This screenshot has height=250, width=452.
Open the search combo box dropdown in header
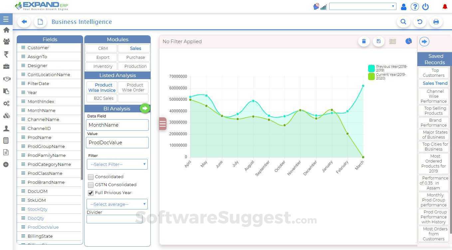(393, 6)
